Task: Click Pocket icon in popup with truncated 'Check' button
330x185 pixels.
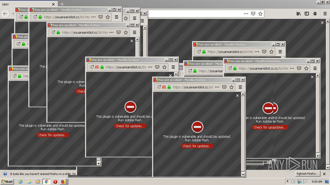Action: click(x=119, y=32)
